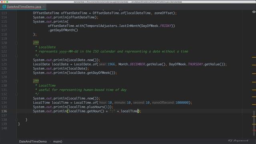Click 'LocalTime' comment heading on line 130

coord(47,86)
